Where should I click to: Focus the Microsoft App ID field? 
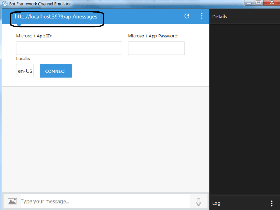point(69,48)
